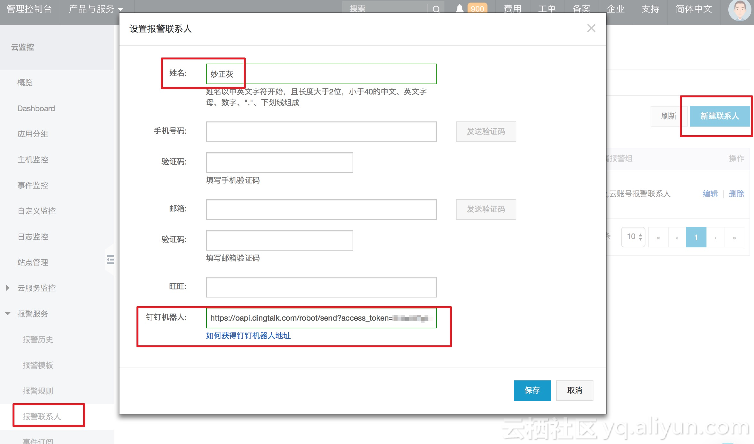Screen dimensions: 754x444
Task: Go to the first page of results
Action: [658, 237]
